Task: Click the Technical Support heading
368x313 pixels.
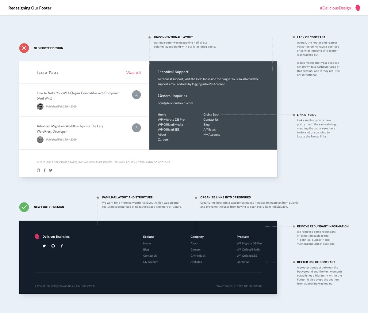Action: pos(173,72)
